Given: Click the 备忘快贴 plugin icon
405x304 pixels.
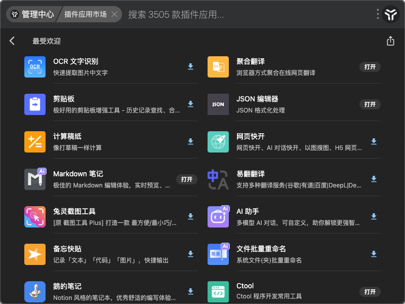Looking at the screenshot, I should pos(35,254).
